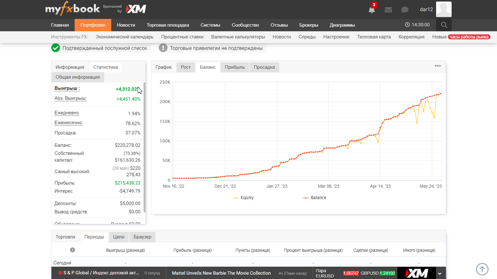Open the Цели tab

tap(119, 237)
